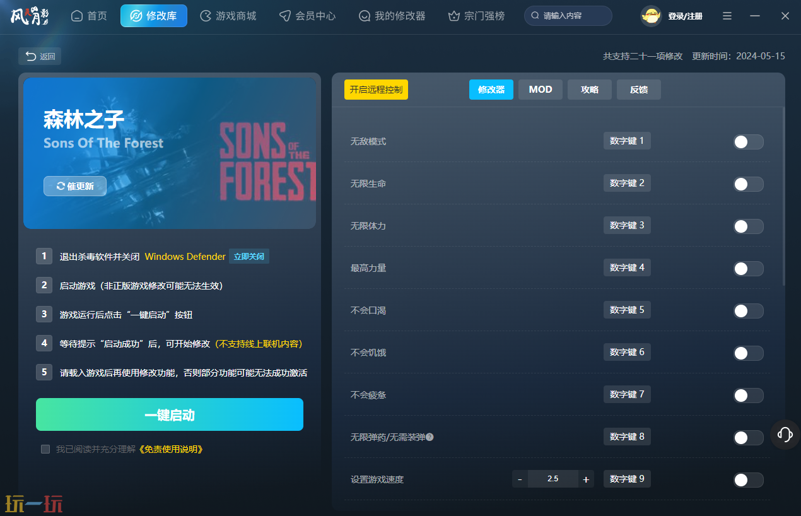Increase game speed with plus button

(586, 479)
